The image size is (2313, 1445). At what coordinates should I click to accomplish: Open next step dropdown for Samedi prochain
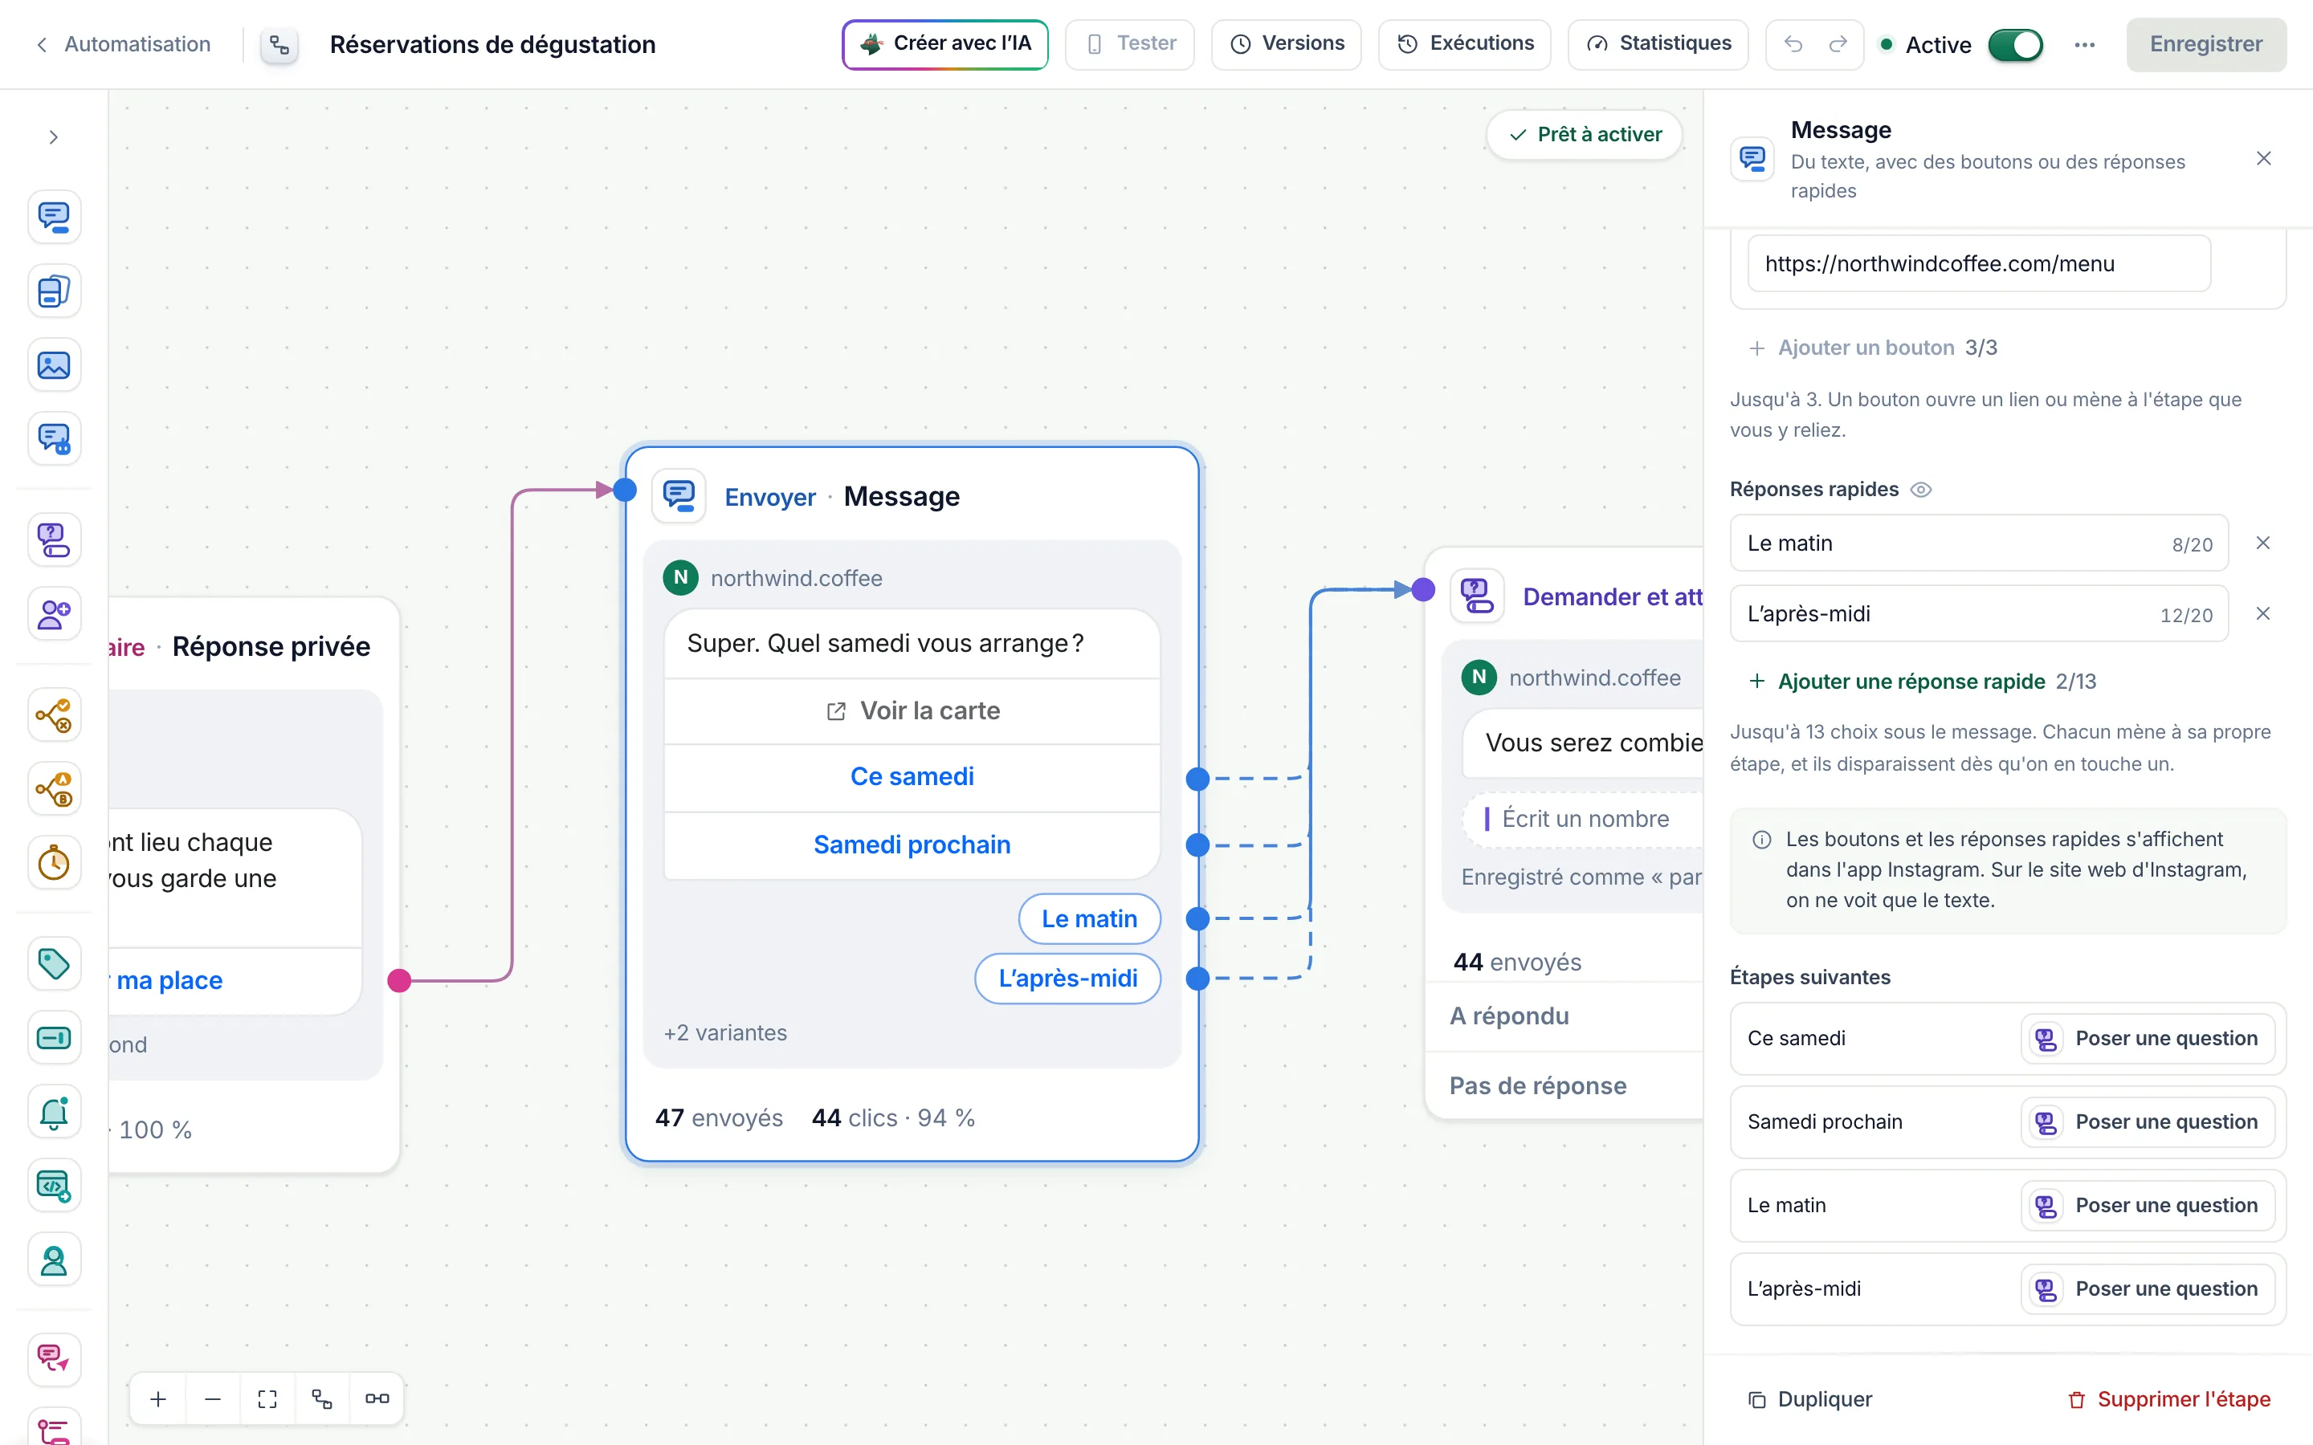pyautogui.click(x=2147, y=1122)
